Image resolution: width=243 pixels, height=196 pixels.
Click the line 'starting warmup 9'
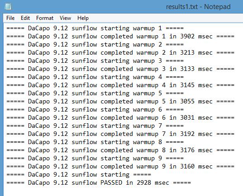click(95, 158)
